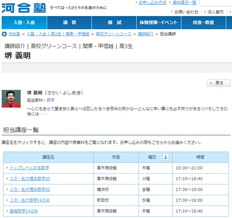Go to 河合塾 in the breadcrumb
This screenshot has height=218, width=232.
tap(14, 34)
